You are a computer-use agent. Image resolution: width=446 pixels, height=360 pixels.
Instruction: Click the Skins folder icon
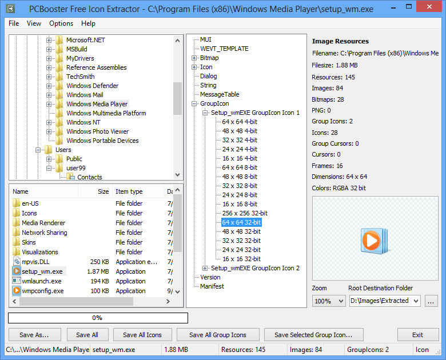tap(17, 242)
